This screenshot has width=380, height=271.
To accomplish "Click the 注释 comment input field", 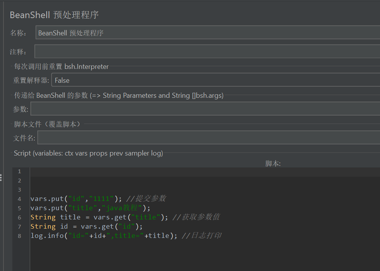I will pos(207,51).
